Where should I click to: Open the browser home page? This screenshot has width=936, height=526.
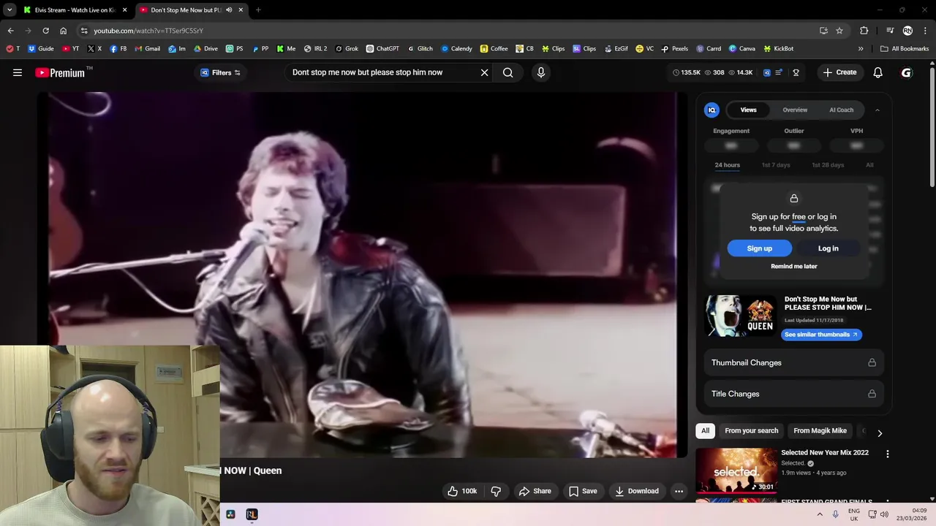(x=63, y=31)
